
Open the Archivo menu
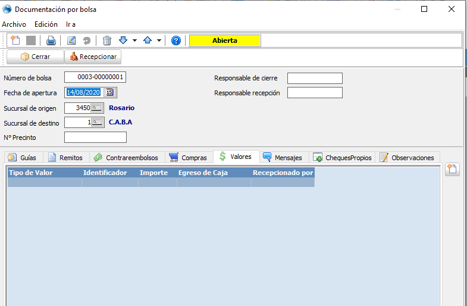(x=14, y=24)
